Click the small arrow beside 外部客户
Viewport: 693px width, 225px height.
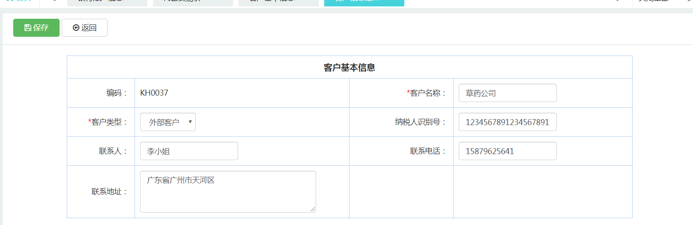click(190, 122)
